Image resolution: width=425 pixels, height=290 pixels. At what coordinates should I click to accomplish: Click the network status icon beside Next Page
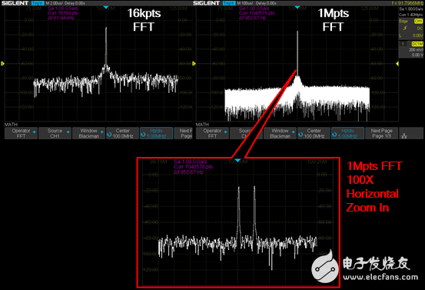tap(404, 136)
